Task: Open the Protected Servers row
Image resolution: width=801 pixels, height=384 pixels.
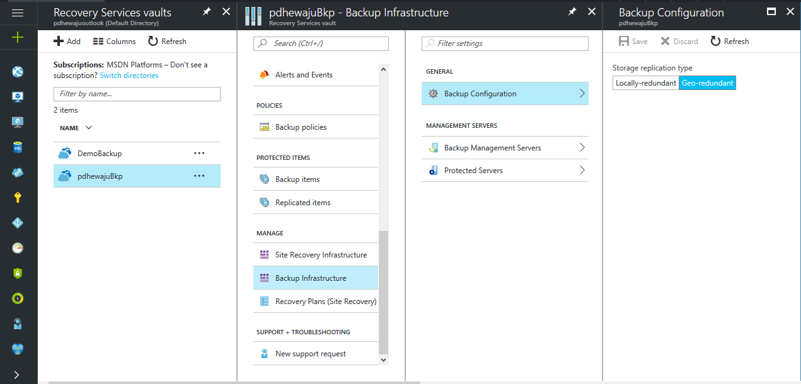Action: [x=505, y=171]
